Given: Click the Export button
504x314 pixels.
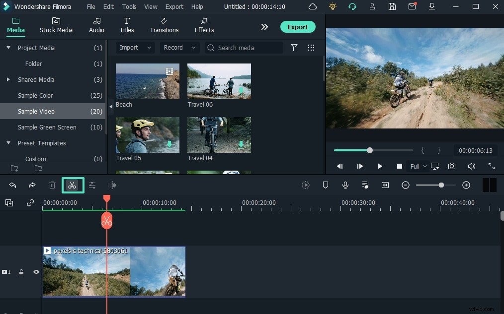Looking at the screenshot, I should point(298,27).
